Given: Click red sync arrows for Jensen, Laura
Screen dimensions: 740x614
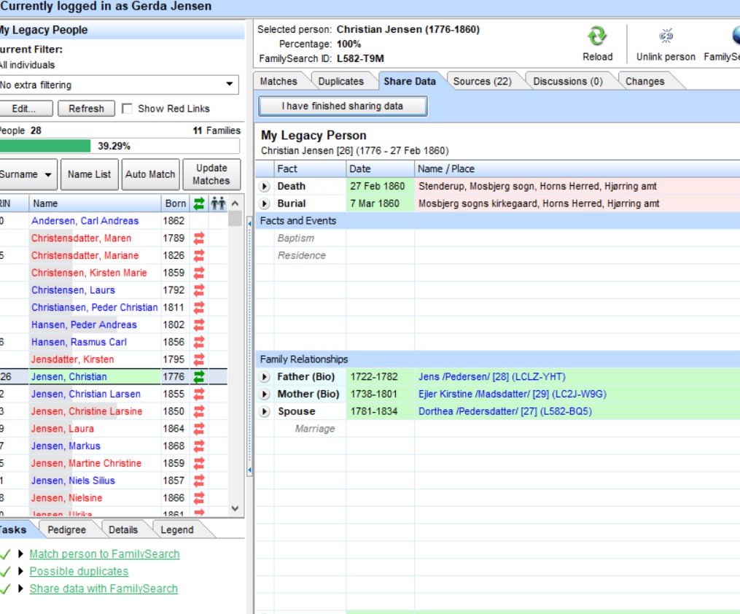Looking at the screenshot, I should tap(199, 429).
